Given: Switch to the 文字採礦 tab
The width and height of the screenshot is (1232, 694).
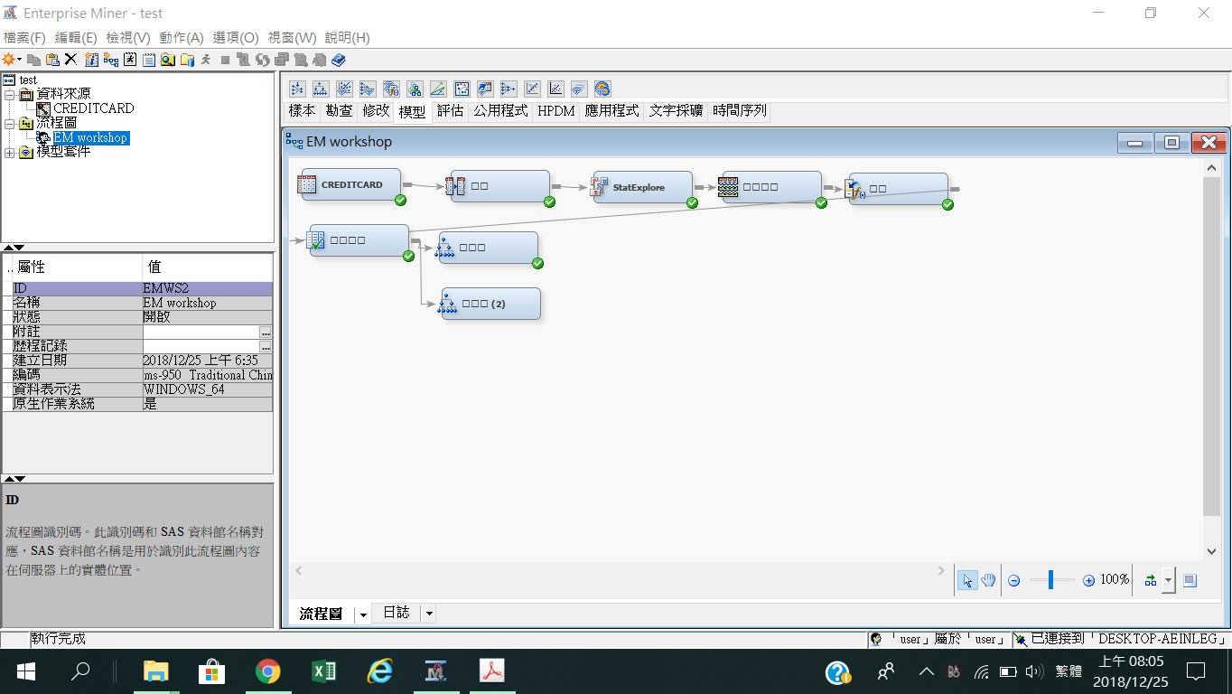Looking at the screenshot, I should coord(676,111).
